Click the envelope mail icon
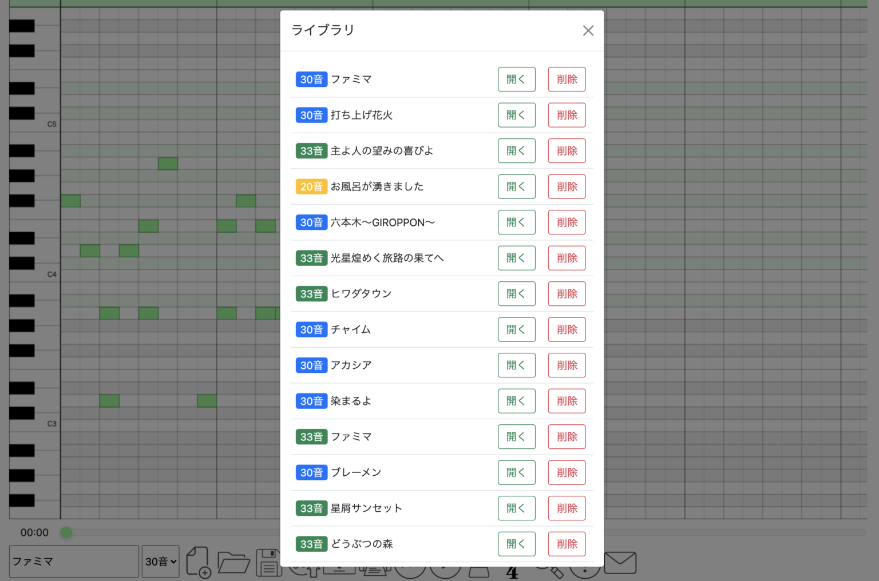The width and height of the screenshot is (879, 581). 620,562
